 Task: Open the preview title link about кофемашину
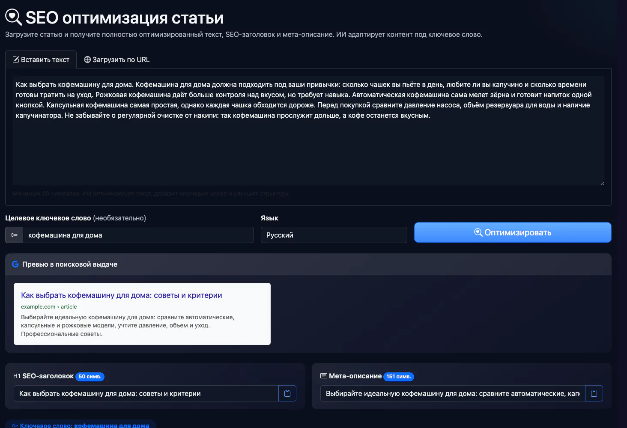click(x=122, y=295)
